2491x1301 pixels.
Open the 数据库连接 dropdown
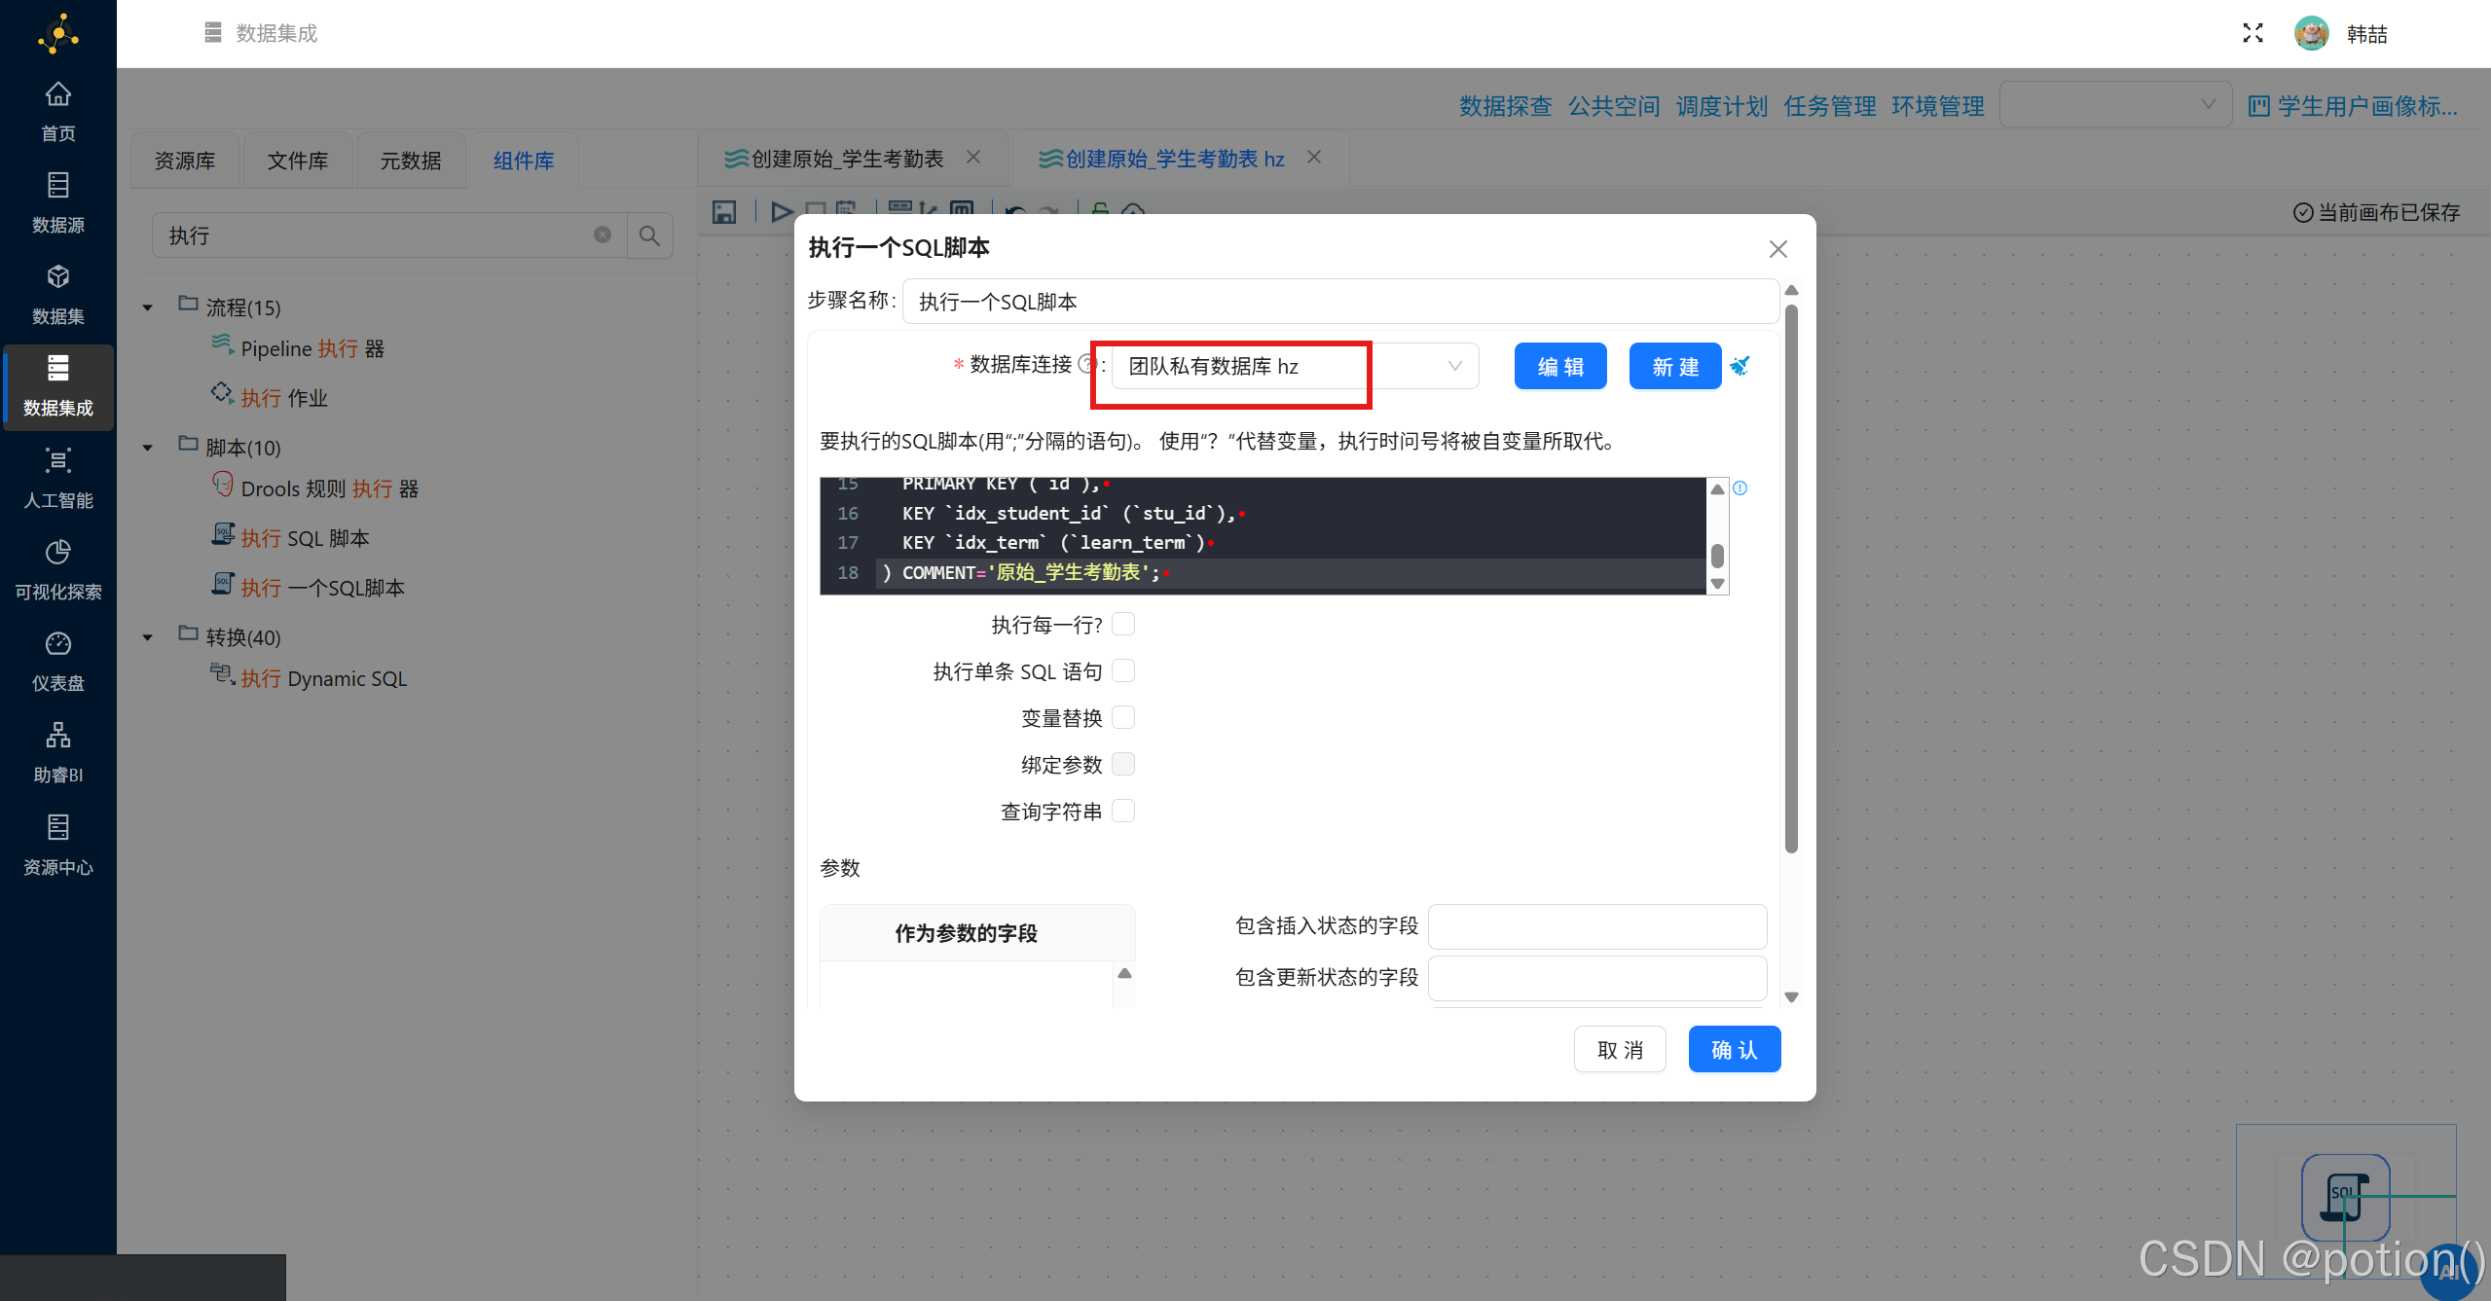click(1295, 366)
